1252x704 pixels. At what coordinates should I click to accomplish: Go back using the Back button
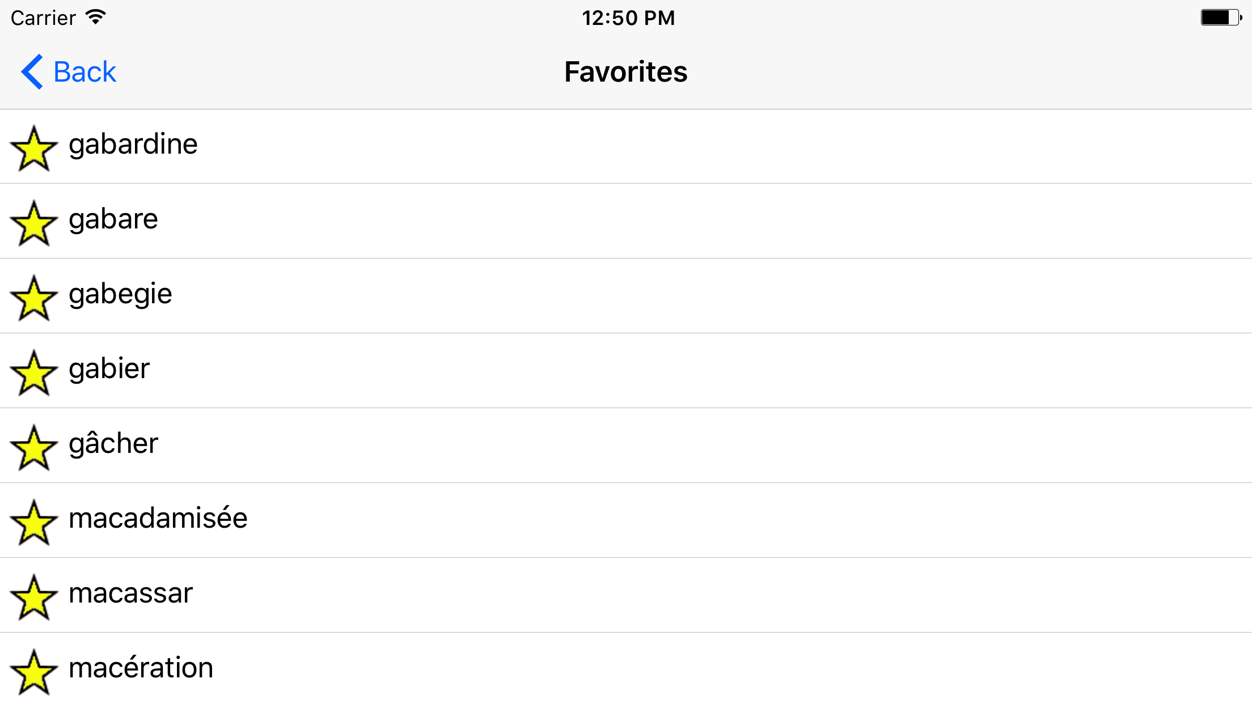[x=84, y=72]
